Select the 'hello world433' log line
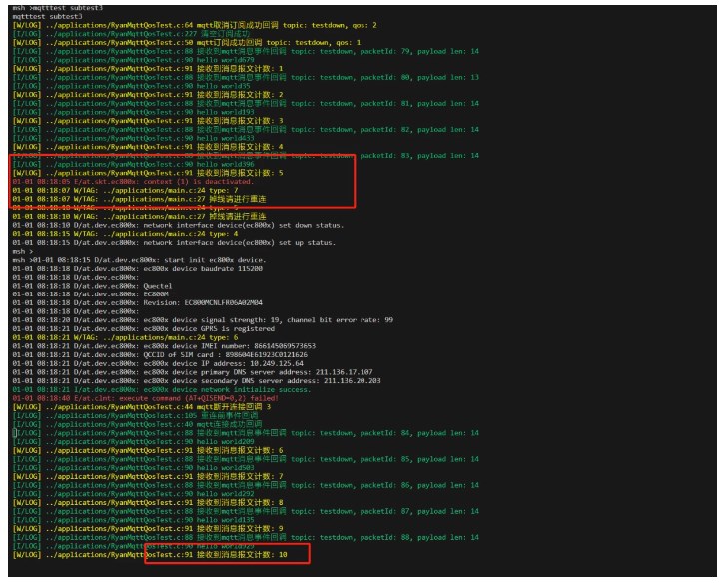 pos(134,138)
